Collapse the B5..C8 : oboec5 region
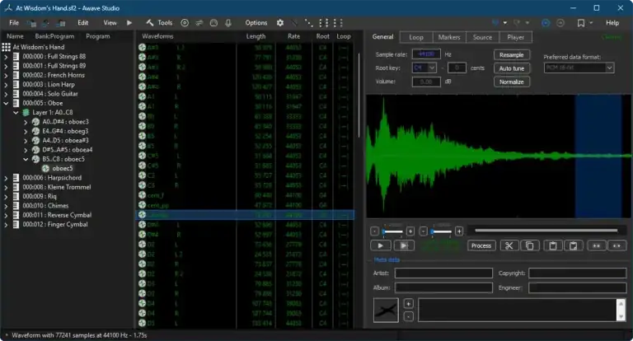The height and width of the screenshot is (341, 633). [26, 160]
